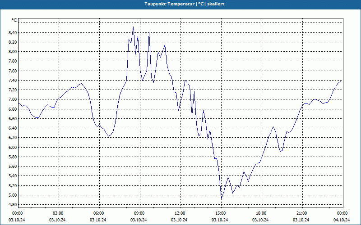Click the 03.10.24 date under 12:00
Viewport: 361px width, 225px height.
(x=179, y=220)
